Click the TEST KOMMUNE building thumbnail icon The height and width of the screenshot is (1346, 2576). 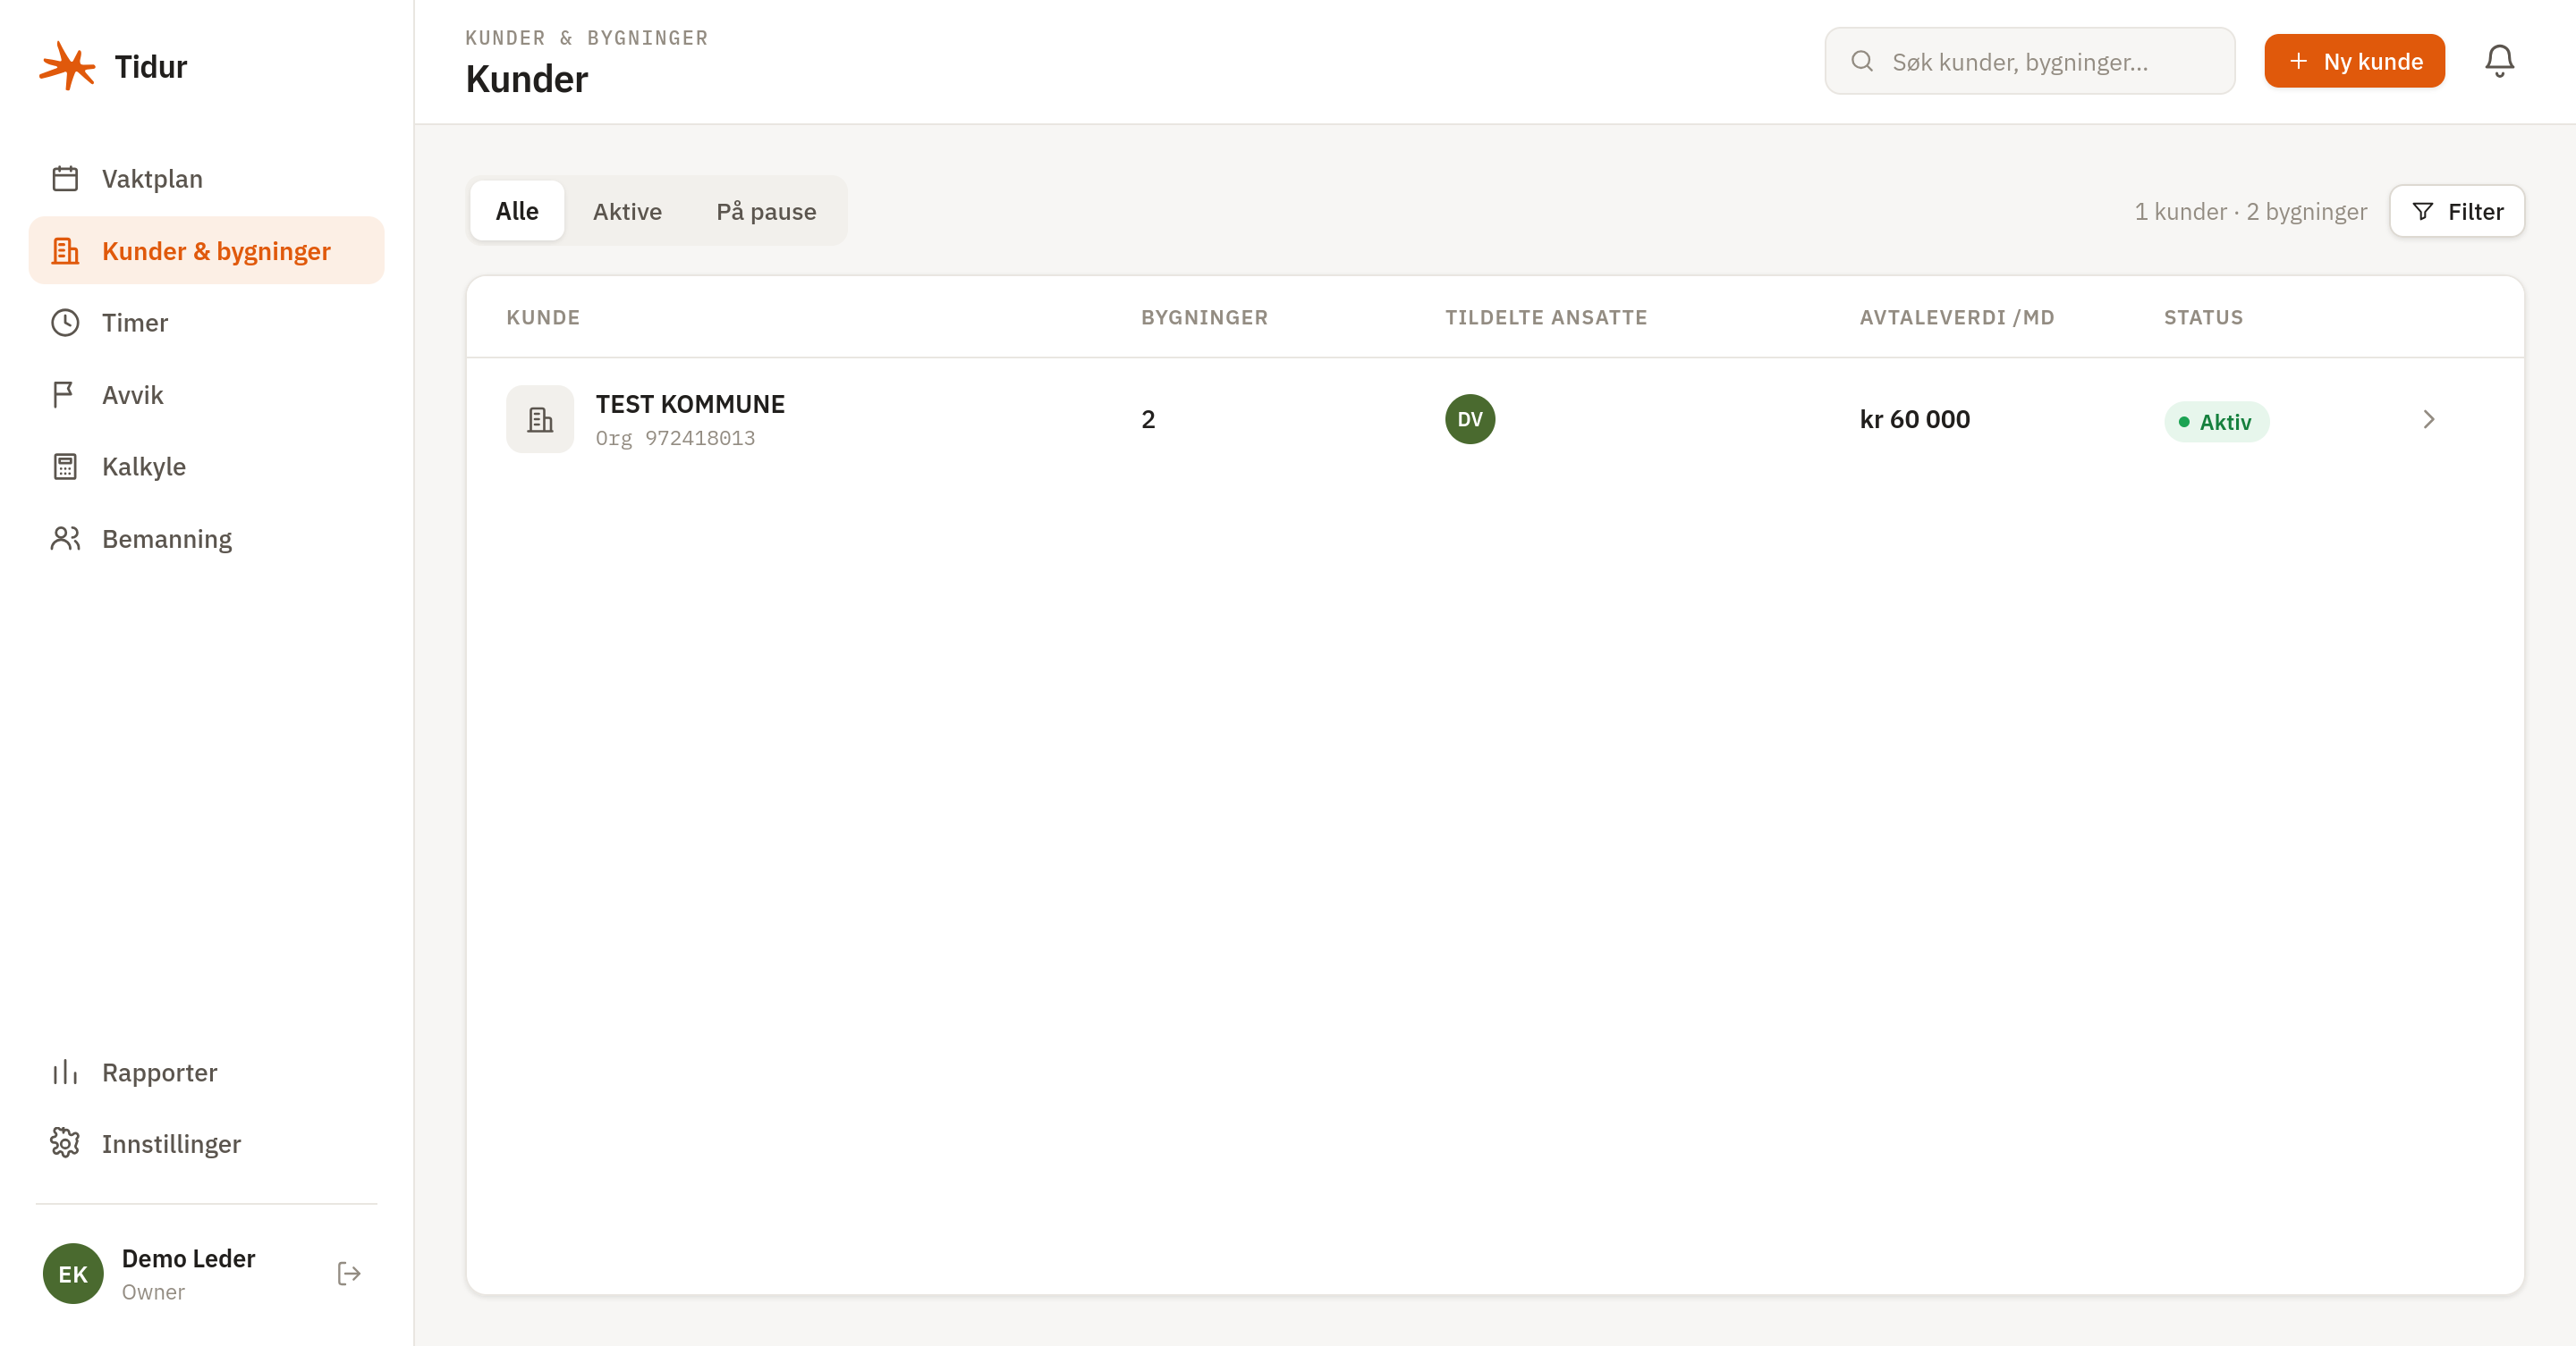tap(540, 420)
